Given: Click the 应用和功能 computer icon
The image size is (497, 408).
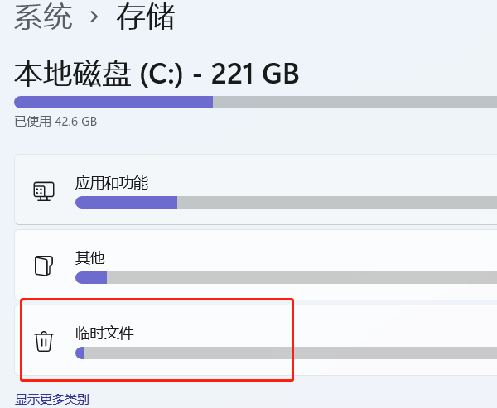Looking at the screenshot, I should (x=44, y=191).
